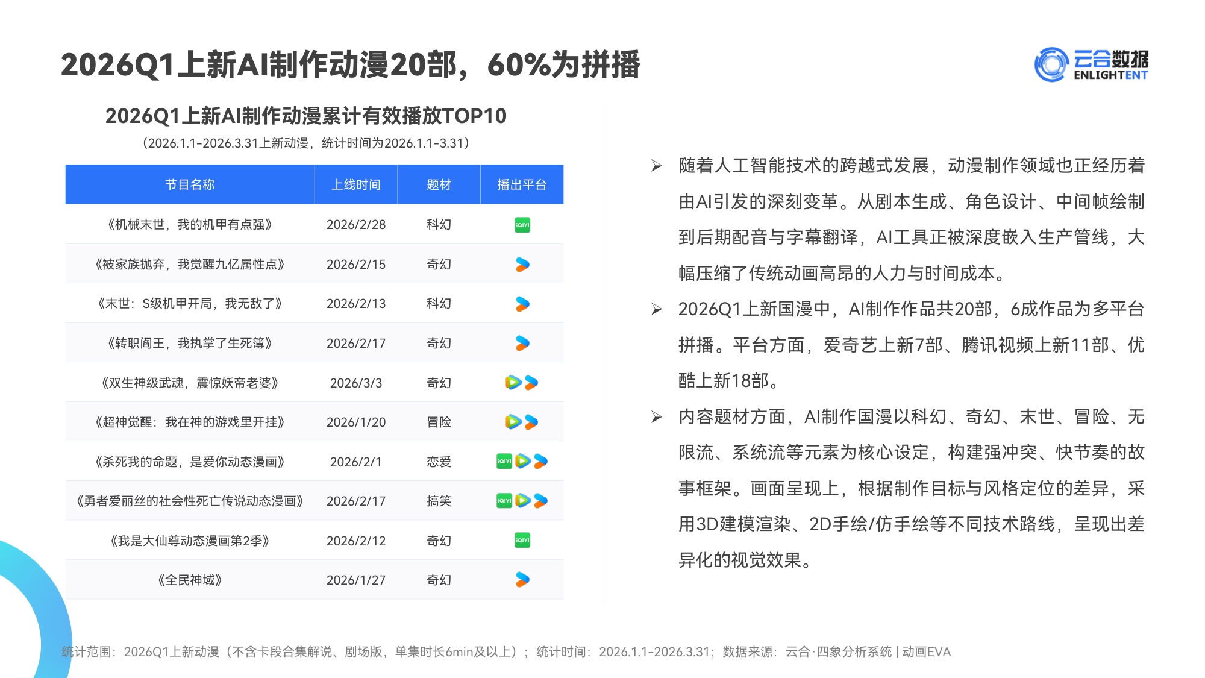Click iQIYI icon in 机械末世 row
The height and width of the screenshot is (678, 1205).
pos(522,225)
